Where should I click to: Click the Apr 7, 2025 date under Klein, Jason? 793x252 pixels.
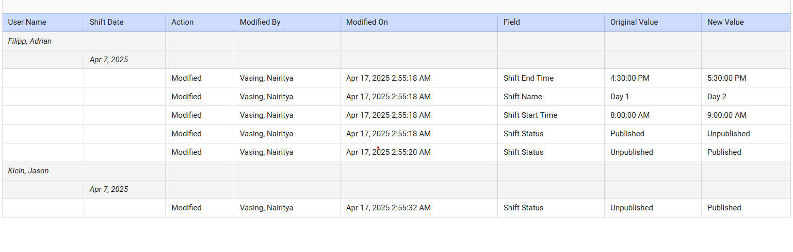click(109, 189)
